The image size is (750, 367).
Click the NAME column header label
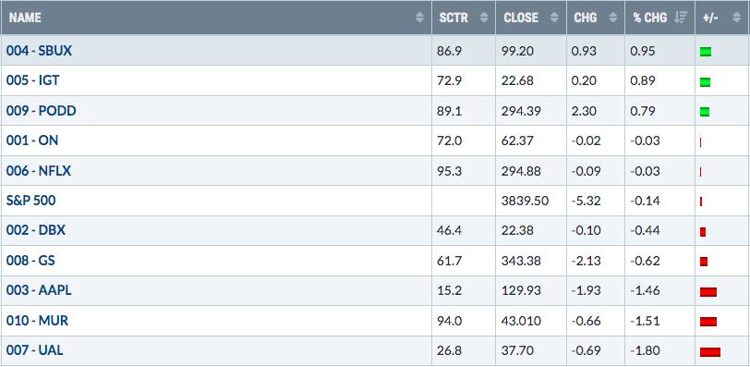(25, 18)
